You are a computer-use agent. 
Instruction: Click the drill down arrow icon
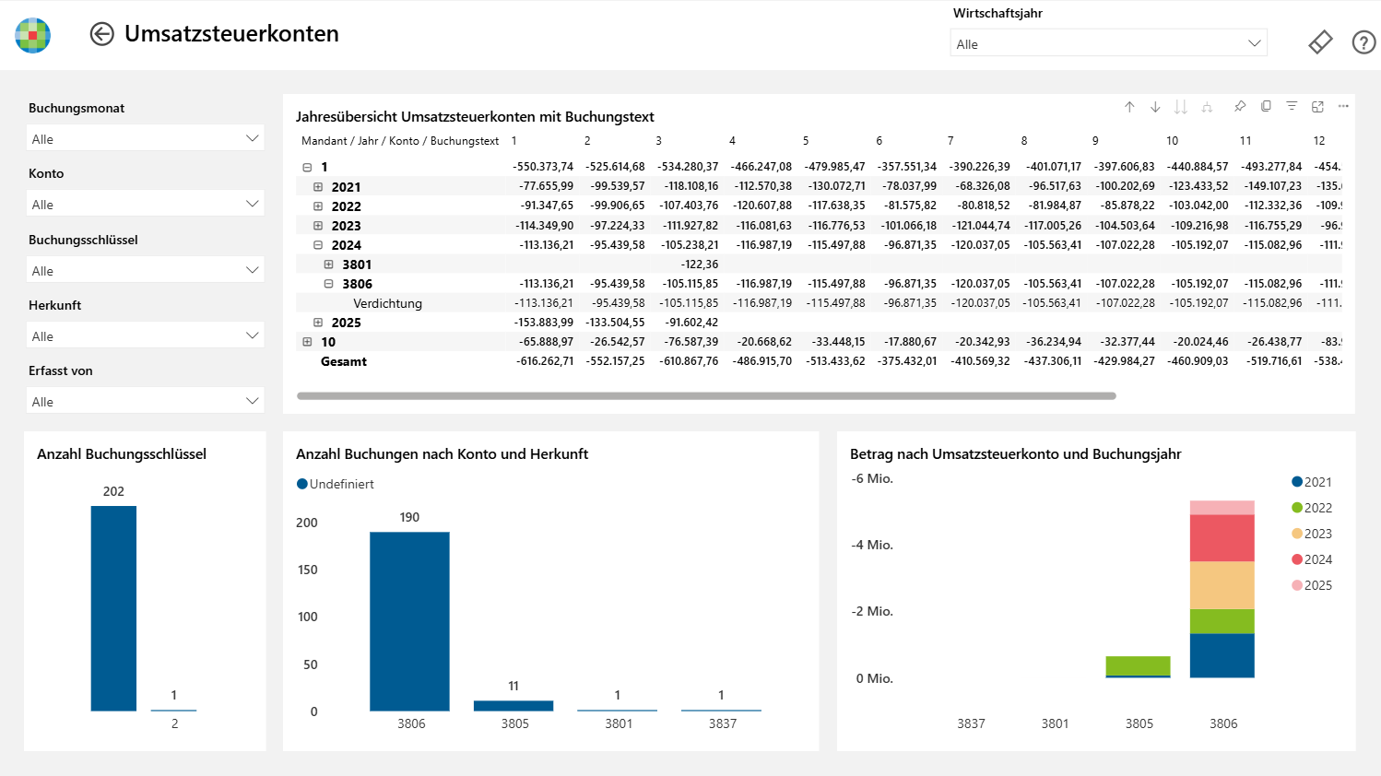coord(1155,107)
